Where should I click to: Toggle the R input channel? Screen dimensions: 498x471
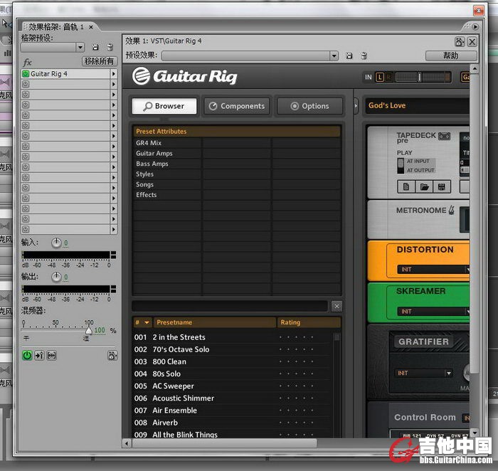(x=388, y=77)
